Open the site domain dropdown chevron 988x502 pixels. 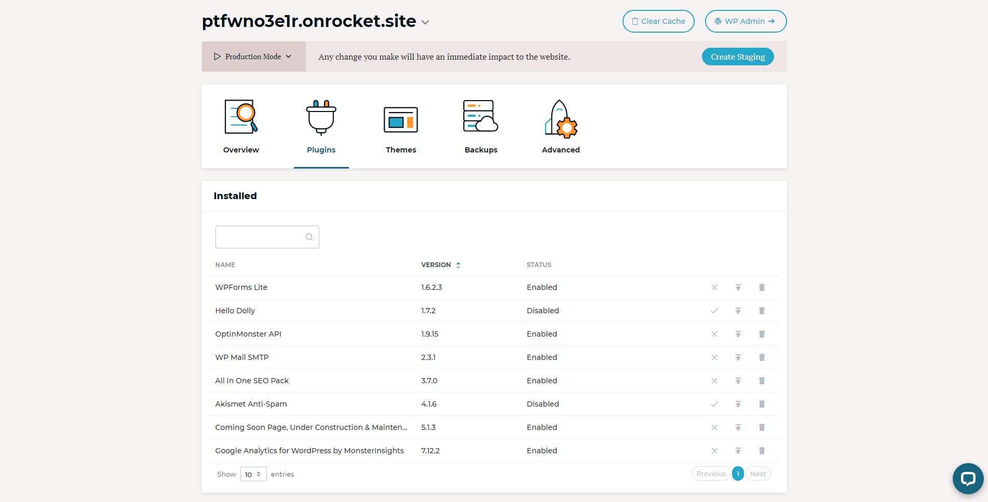point(425,22)
